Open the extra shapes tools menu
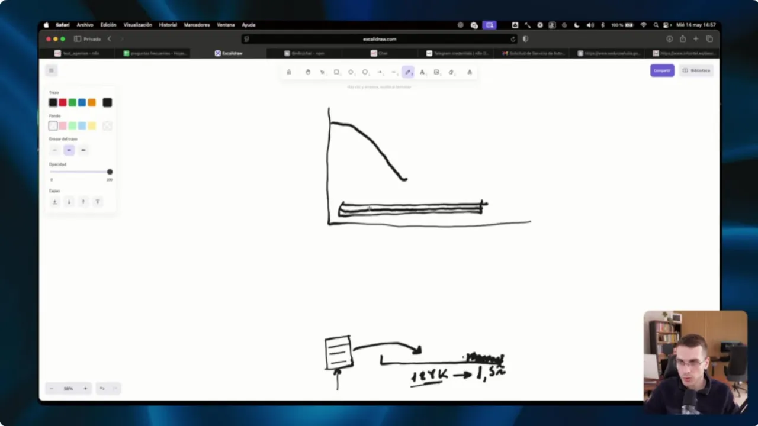The height and width of the screenshot is (426, 758). [x=470, y=72]
